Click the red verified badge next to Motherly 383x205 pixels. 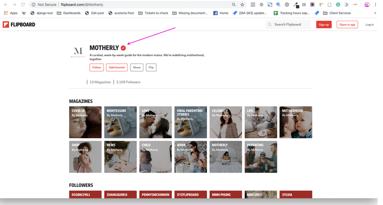123,48
